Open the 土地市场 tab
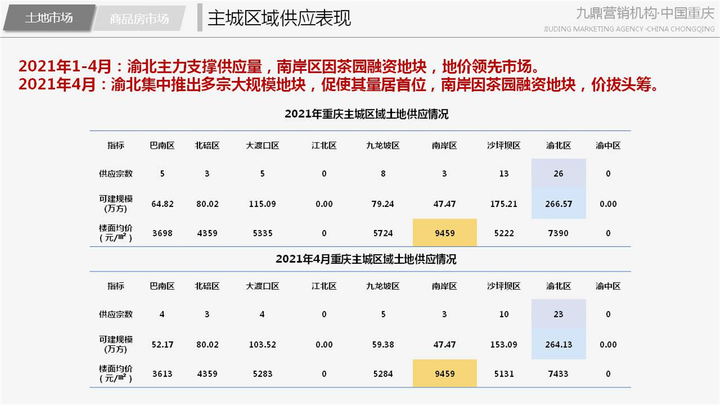 [48, 18]
